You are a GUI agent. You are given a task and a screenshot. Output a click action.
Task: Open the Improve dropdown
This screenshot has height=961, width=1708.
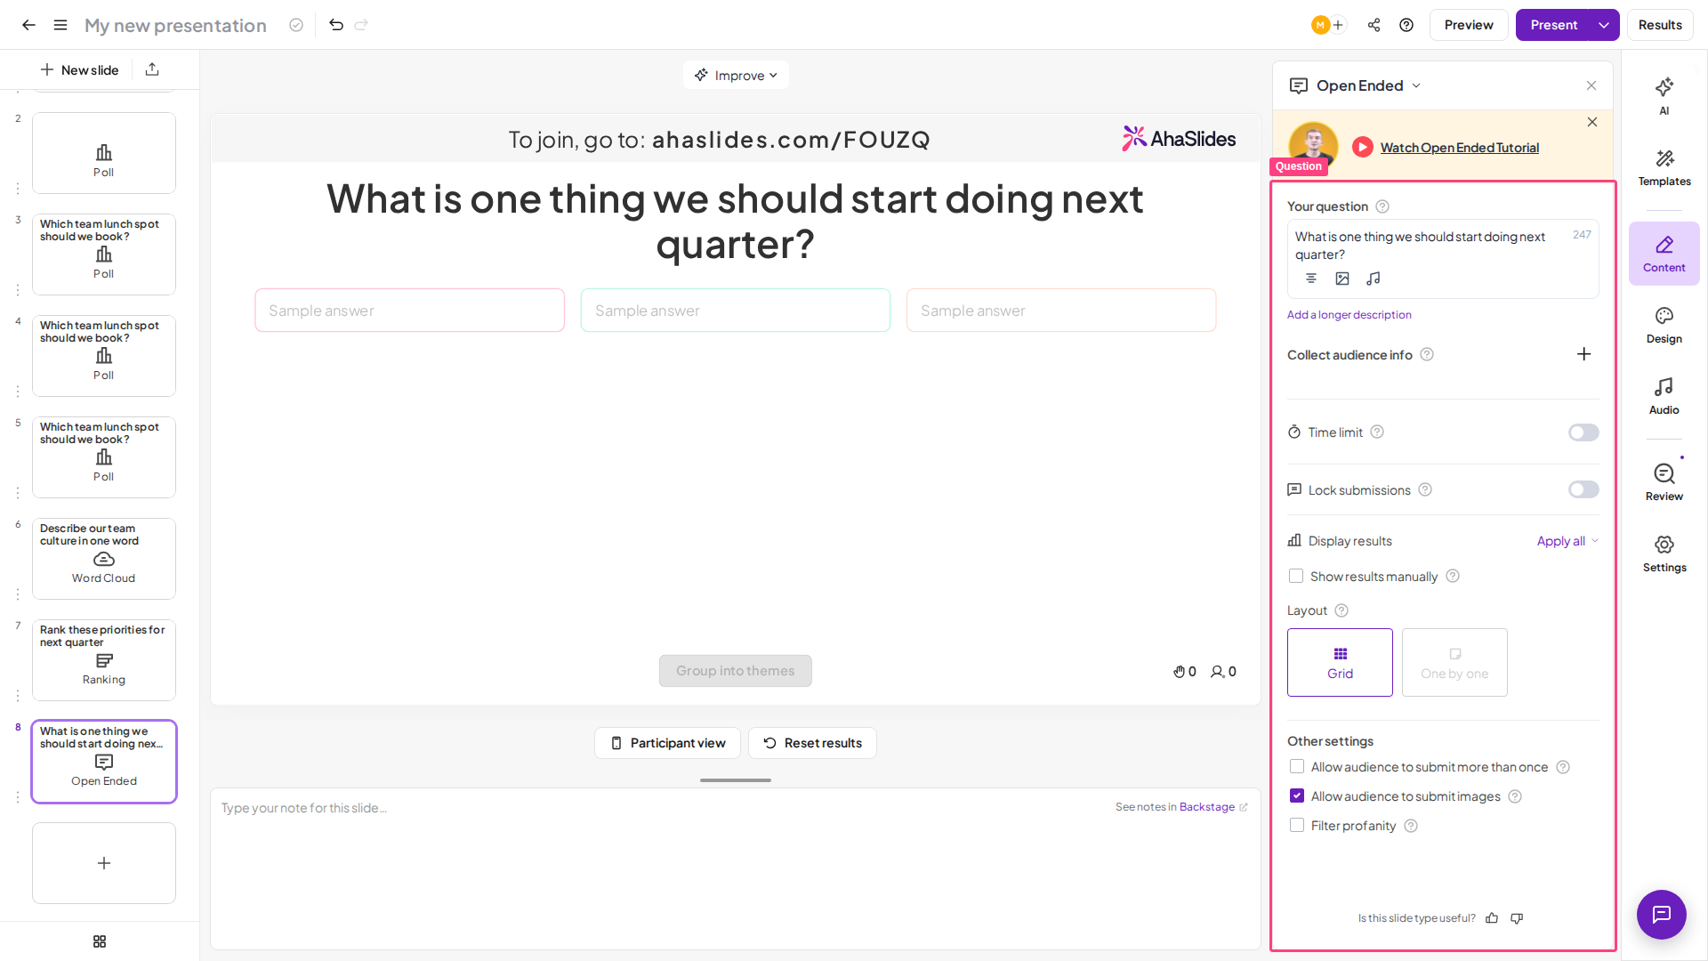(736, 75)
